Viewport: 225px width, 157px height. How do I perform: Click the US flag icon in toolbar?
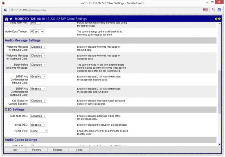click(206, 10)
